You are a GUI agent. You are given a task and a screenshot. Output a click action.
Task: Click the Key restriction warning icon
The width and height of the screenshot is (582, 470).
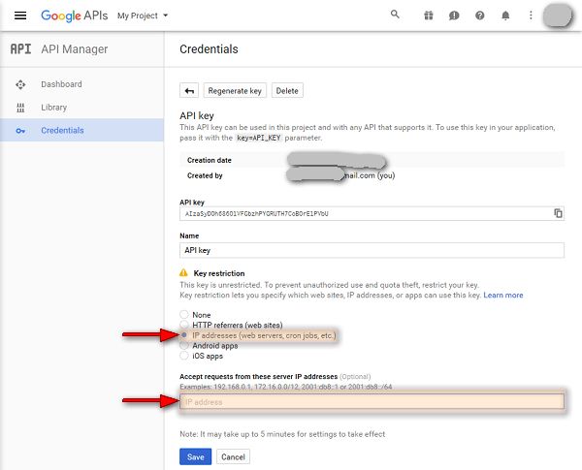coord(183,272)
